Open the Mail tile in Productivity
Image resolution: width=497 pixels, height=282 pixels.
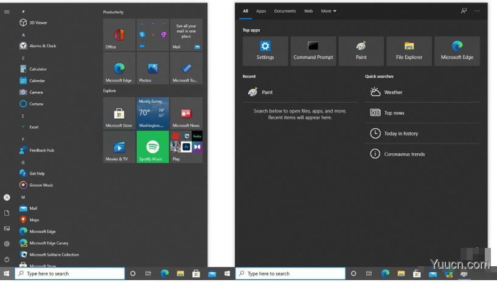[x=186, y=35]
